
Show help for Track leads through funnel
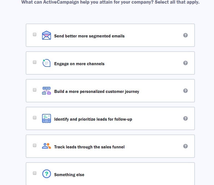tap(185, 146)
